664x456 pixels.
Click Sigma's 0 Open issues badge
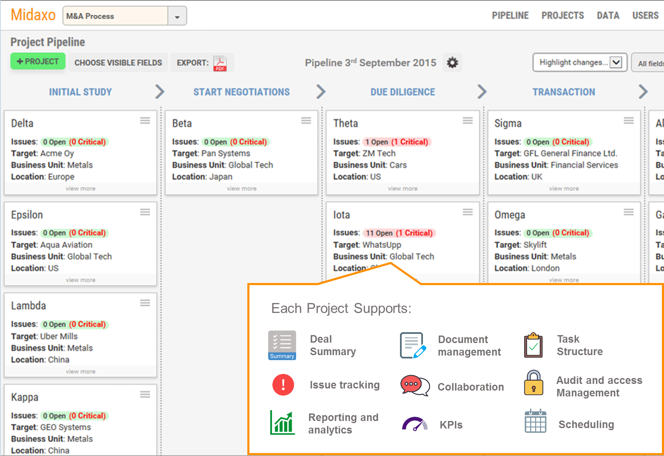pyautogui.click(x=558, y=142)
